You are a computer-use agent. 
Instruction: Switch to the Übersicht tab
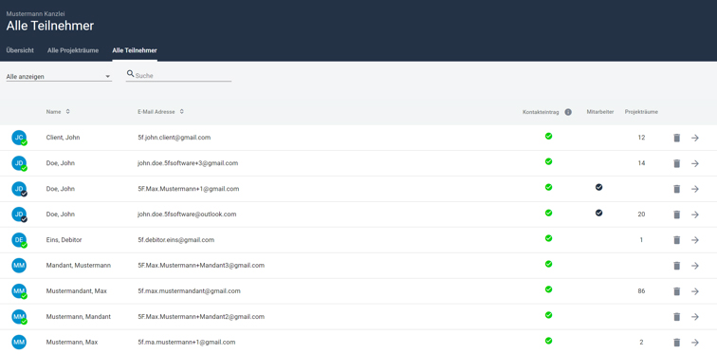coord(20,50)
